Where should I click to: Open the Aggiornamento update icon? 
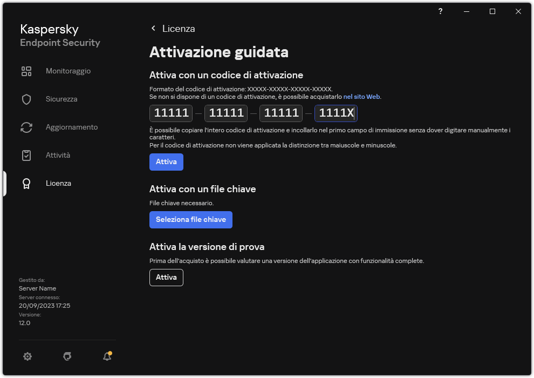[26, 127]
